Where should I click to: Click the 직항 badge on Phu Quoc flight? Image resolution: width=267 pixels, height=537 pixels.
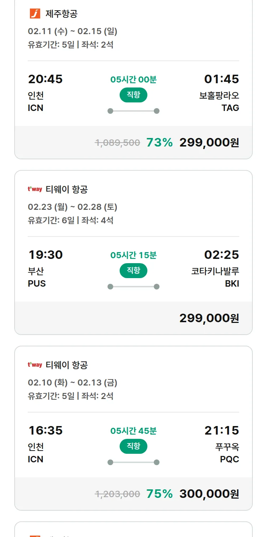[x=133, y=446]
